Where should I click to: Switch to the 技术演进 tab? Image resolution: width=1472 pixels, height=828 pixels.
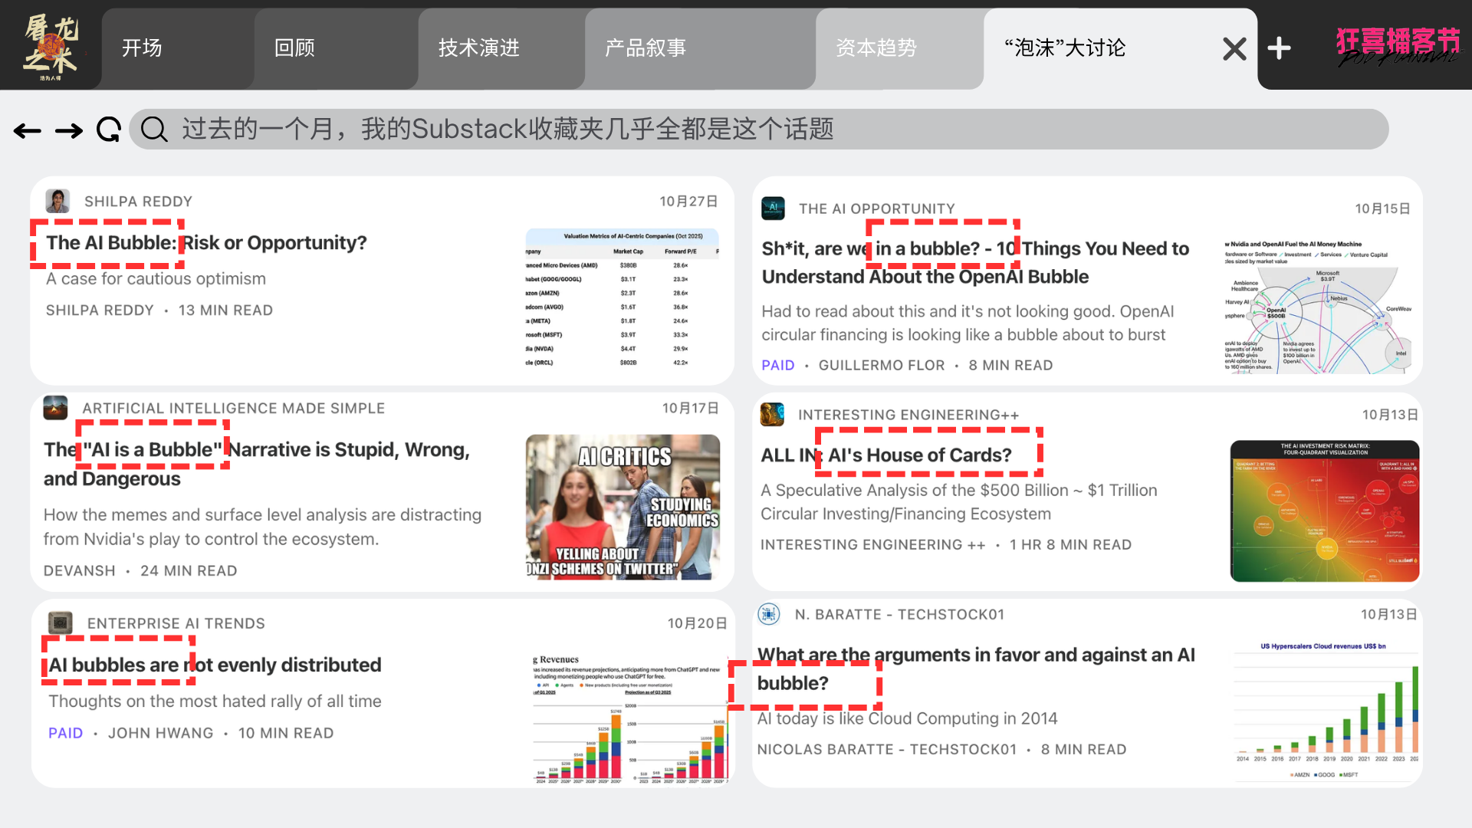pos(478,48)
